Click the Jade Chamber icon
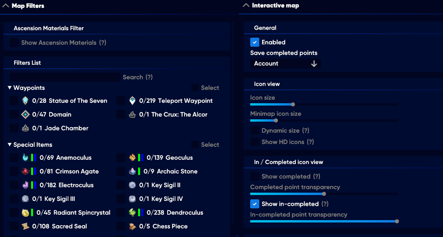Screen dimensions: 443x237 tap(25, 128)
